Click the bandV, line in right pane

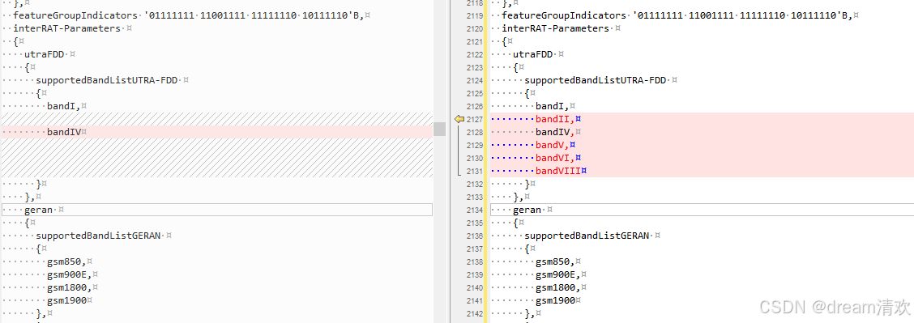tap(703, 145)
